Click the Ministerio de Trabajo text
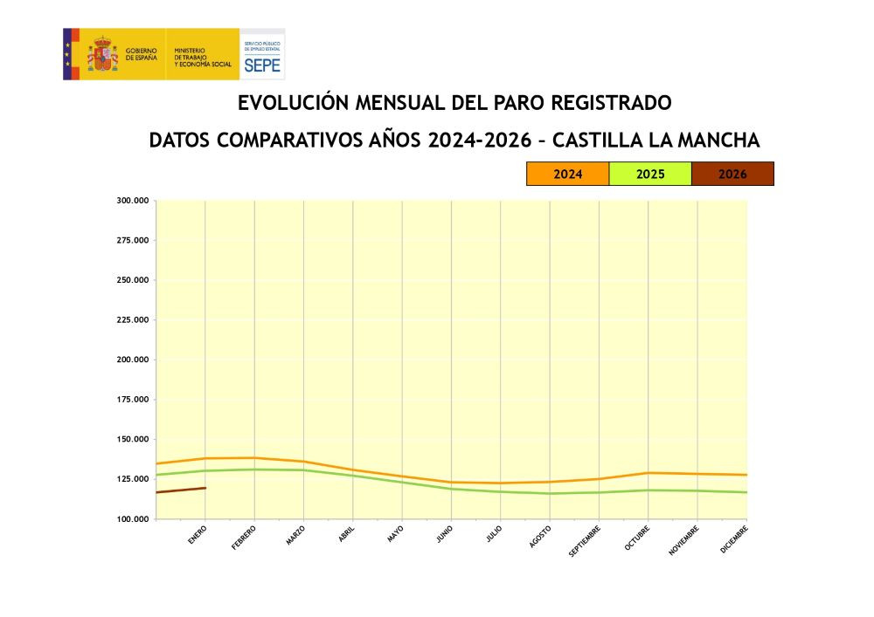Viewport: 874px width, 617px height. pyautogui.click(x=203, y=58)
